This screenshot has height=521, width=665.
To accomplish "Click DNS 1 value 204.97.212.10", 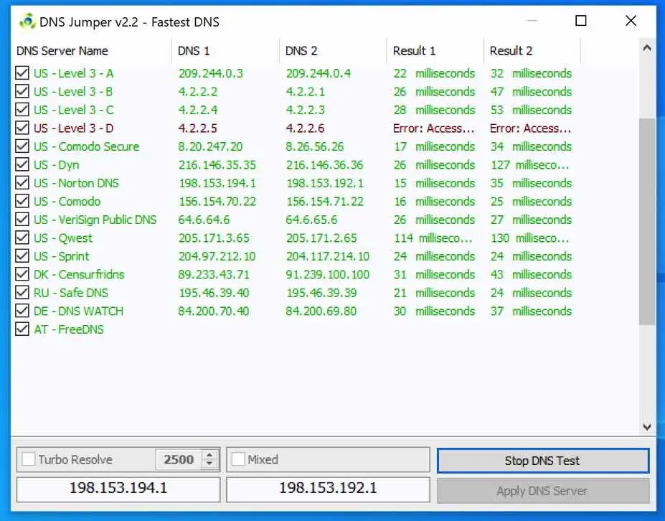I will [217, 255].
